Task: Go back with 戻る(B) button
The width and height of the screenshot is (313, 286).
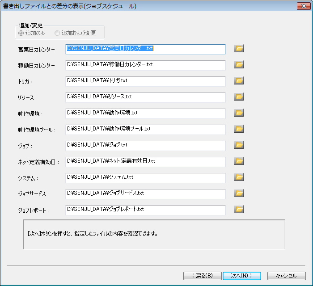Action: pyautogui.click(x=203, y=276)
